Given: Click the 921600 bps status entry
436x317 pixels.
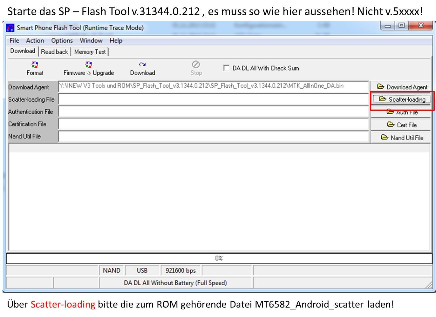Looking at the screenshot, I should tap(181, 271).
